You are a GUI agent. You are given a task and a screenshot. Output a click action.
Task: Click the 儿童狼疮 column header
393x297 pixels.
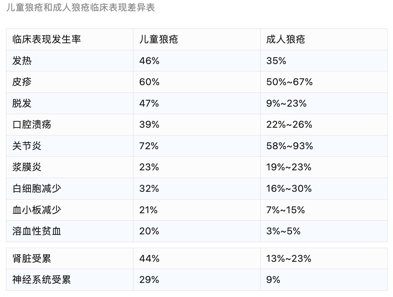tap(159, 39)
